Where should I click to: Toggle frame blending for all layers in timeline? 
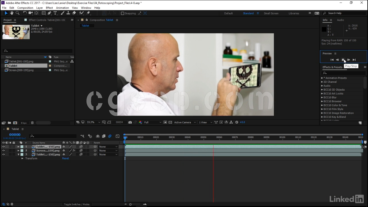(x=104, y=136)
